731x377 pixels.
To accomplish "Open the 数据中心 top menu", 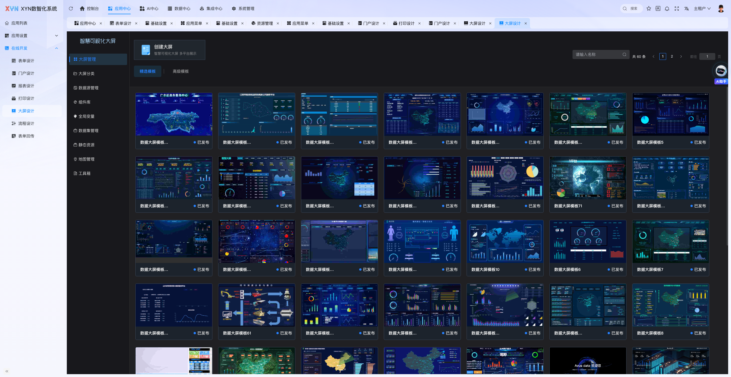I will tap(179, 9).
